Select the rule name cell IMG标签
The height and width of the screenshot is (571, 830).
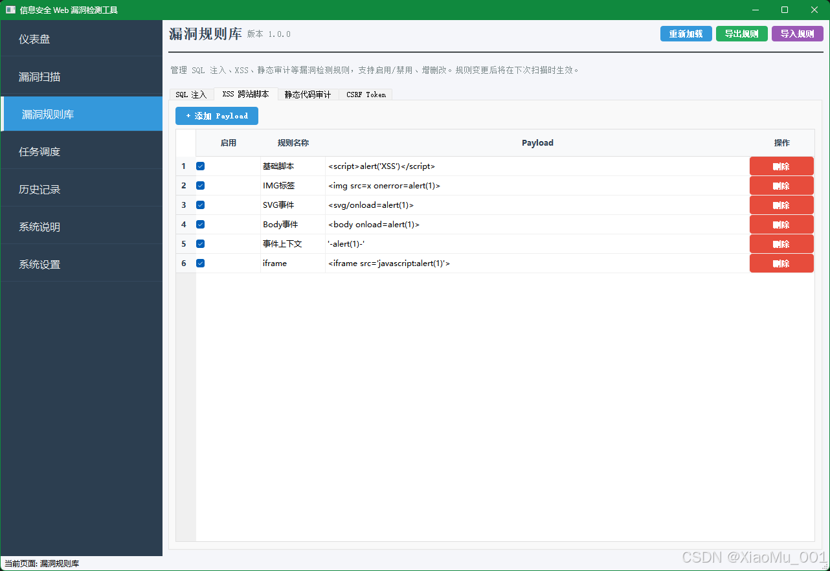tap(293, 186)
